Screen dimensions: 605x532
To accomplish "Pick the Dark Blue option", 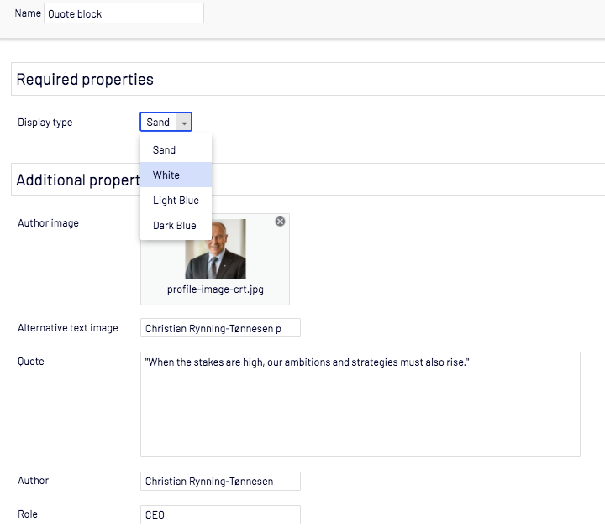I will click(176, 226).
